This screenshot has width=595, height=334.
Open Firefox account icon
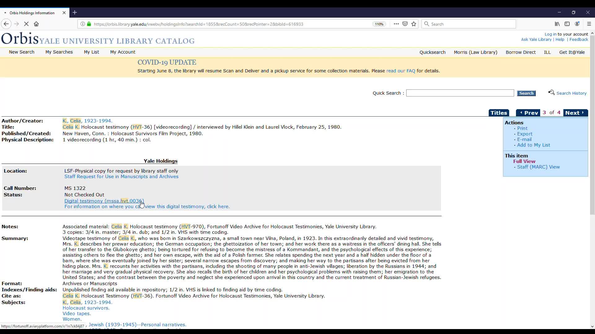(x=577, y=24)
